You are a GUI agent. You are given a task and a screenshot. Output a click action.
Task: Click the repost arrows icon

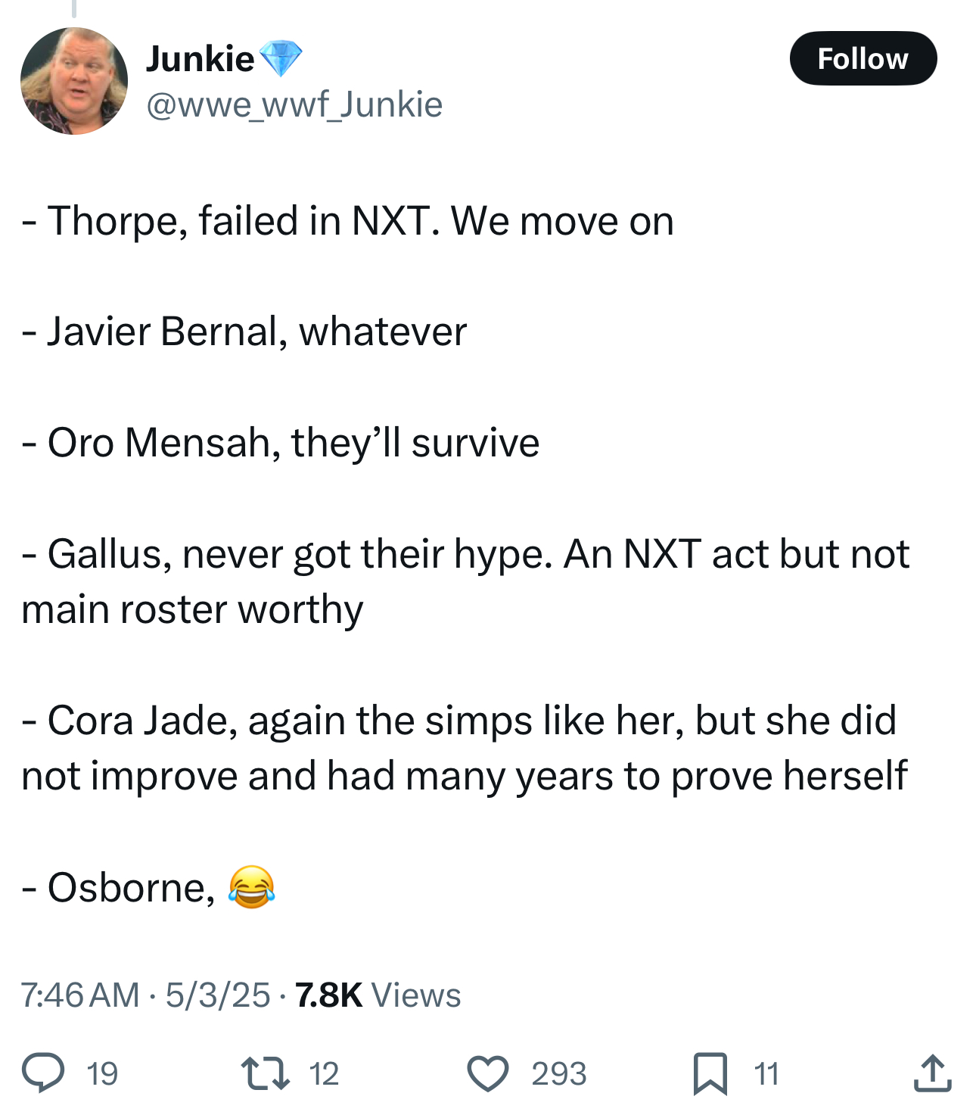pos(265,1073)
